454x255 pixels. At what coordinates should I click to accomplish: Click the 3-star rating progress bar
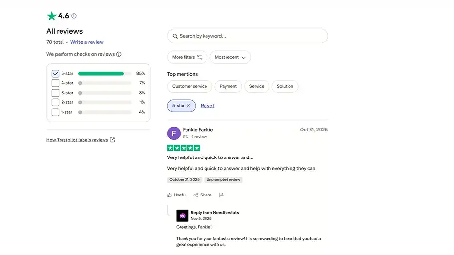(104, 93)
